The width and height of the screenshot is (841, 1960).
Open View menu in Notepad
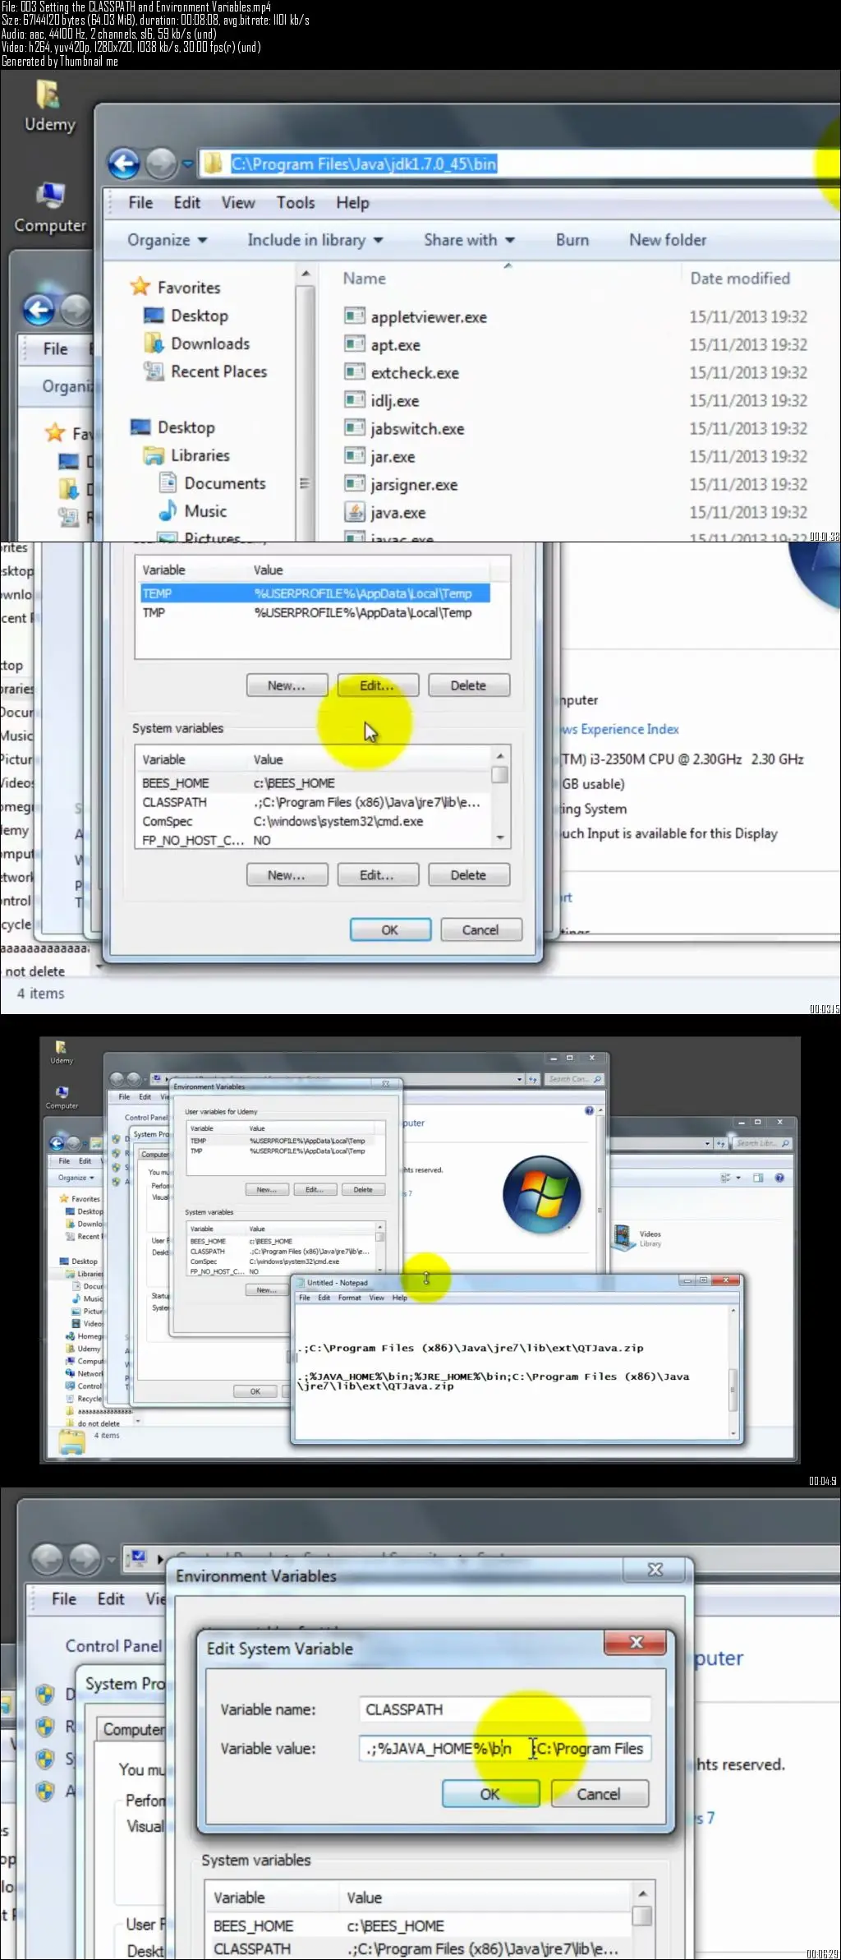click(377, 1298)
